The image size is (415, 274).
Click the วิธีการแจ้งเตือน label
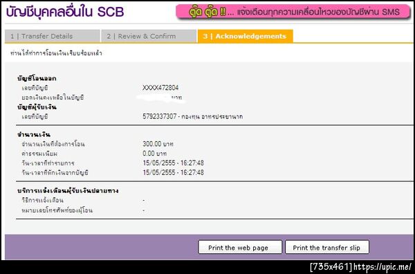coord(42,201)
